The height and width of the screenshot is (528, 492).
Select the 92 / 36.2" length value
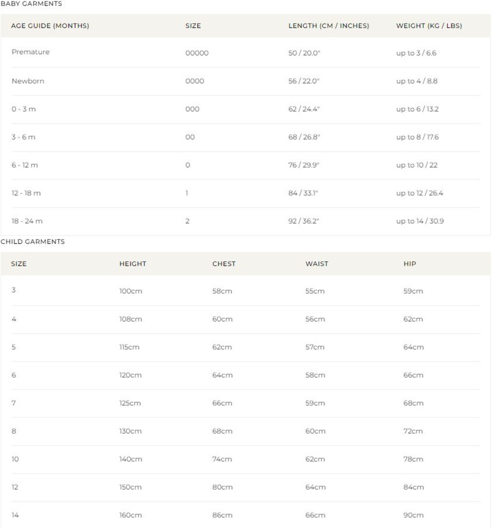click(304, 221)
